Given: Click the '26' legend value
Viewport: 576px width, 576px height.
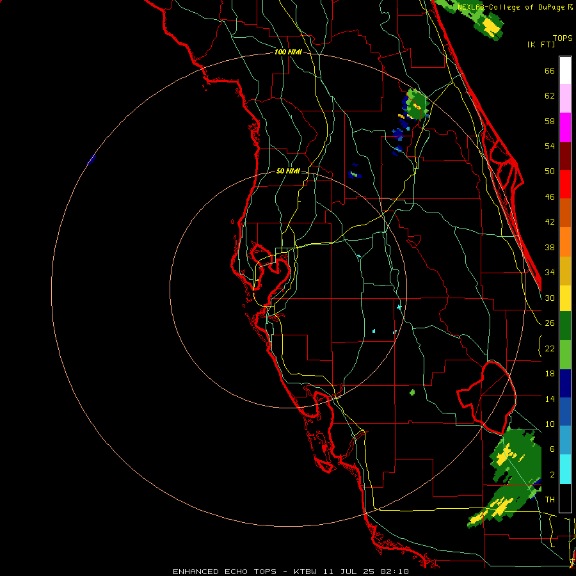Looking at the screenshot, I should pyautogui.click(x=550, y=323).
